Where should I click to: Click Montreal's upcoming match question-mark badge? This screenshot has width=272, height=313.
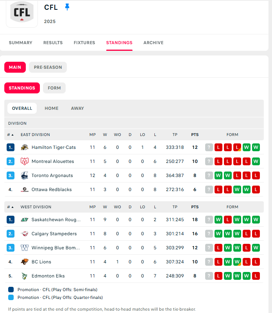[x=209, y=161]
